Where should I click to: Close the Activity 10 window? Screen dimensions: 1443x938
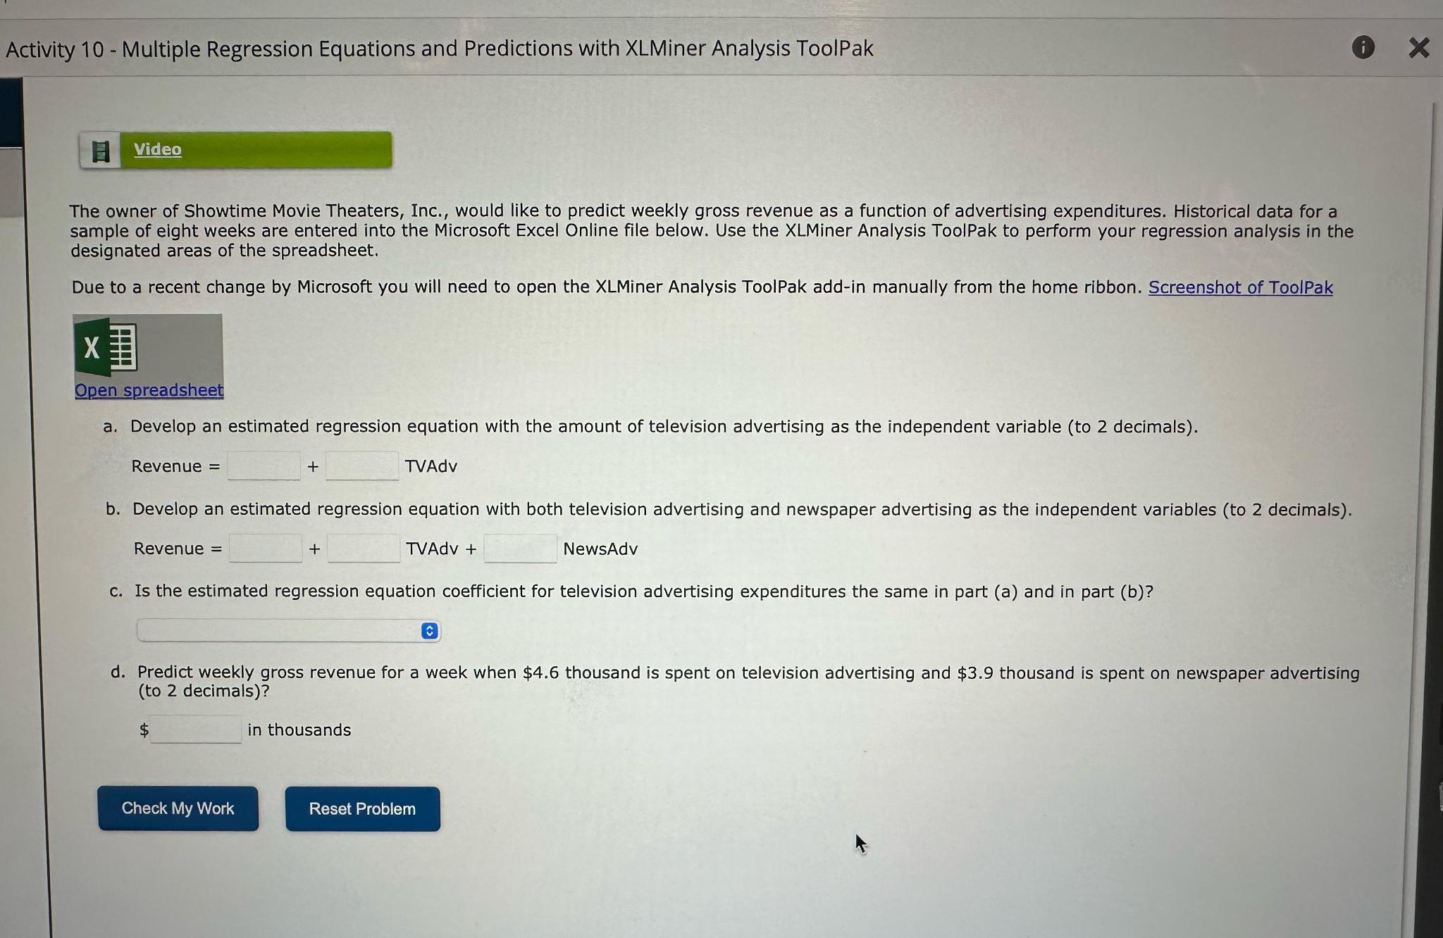click(1418, 47)
